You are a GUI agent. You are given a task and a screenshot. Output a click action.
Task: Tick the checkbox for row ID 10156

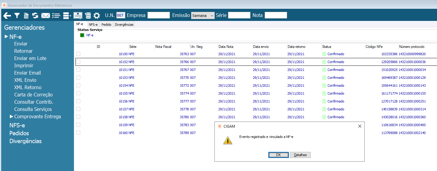pyautogui.click(x=78, y=101)
